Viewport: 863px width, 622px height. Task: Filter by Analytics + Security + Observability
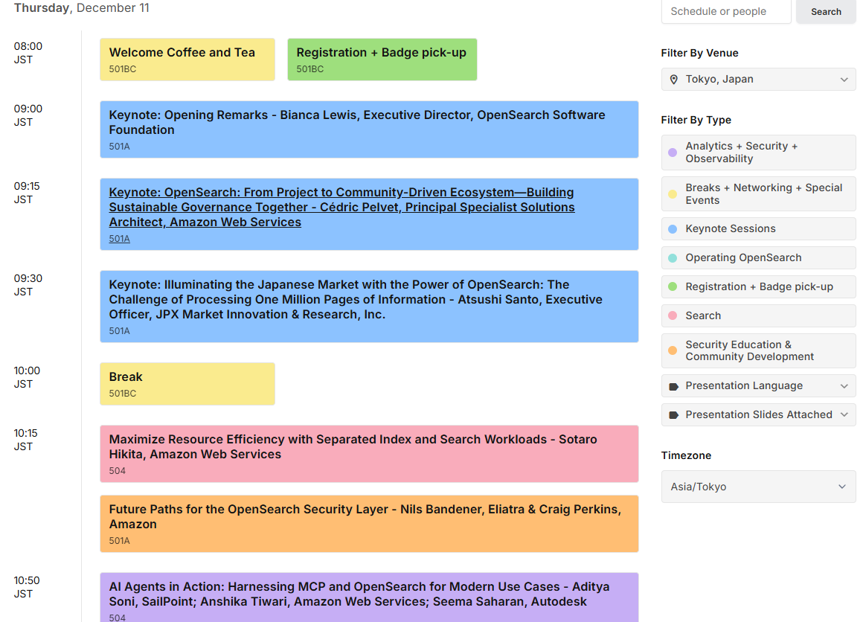pos(758,153)
